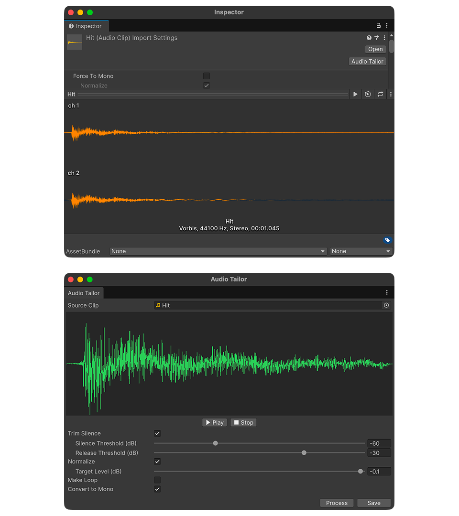Screen dimensions: 459x516
Task: Maximize the Inspector window with green button
Action: coord(90,12)
